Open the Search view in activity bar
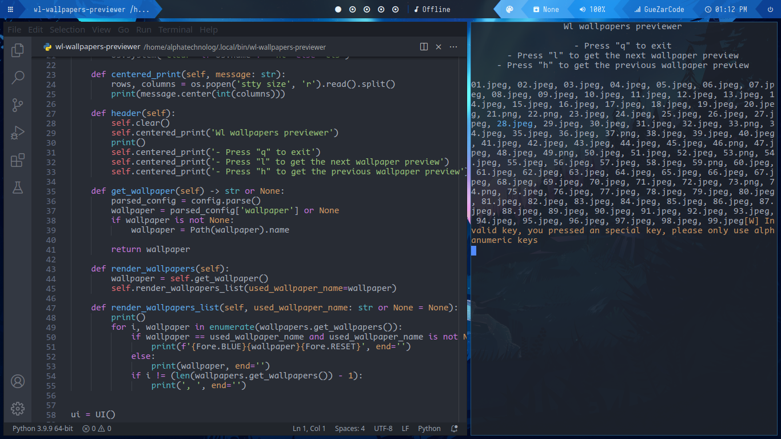 [x=18, y=77]
